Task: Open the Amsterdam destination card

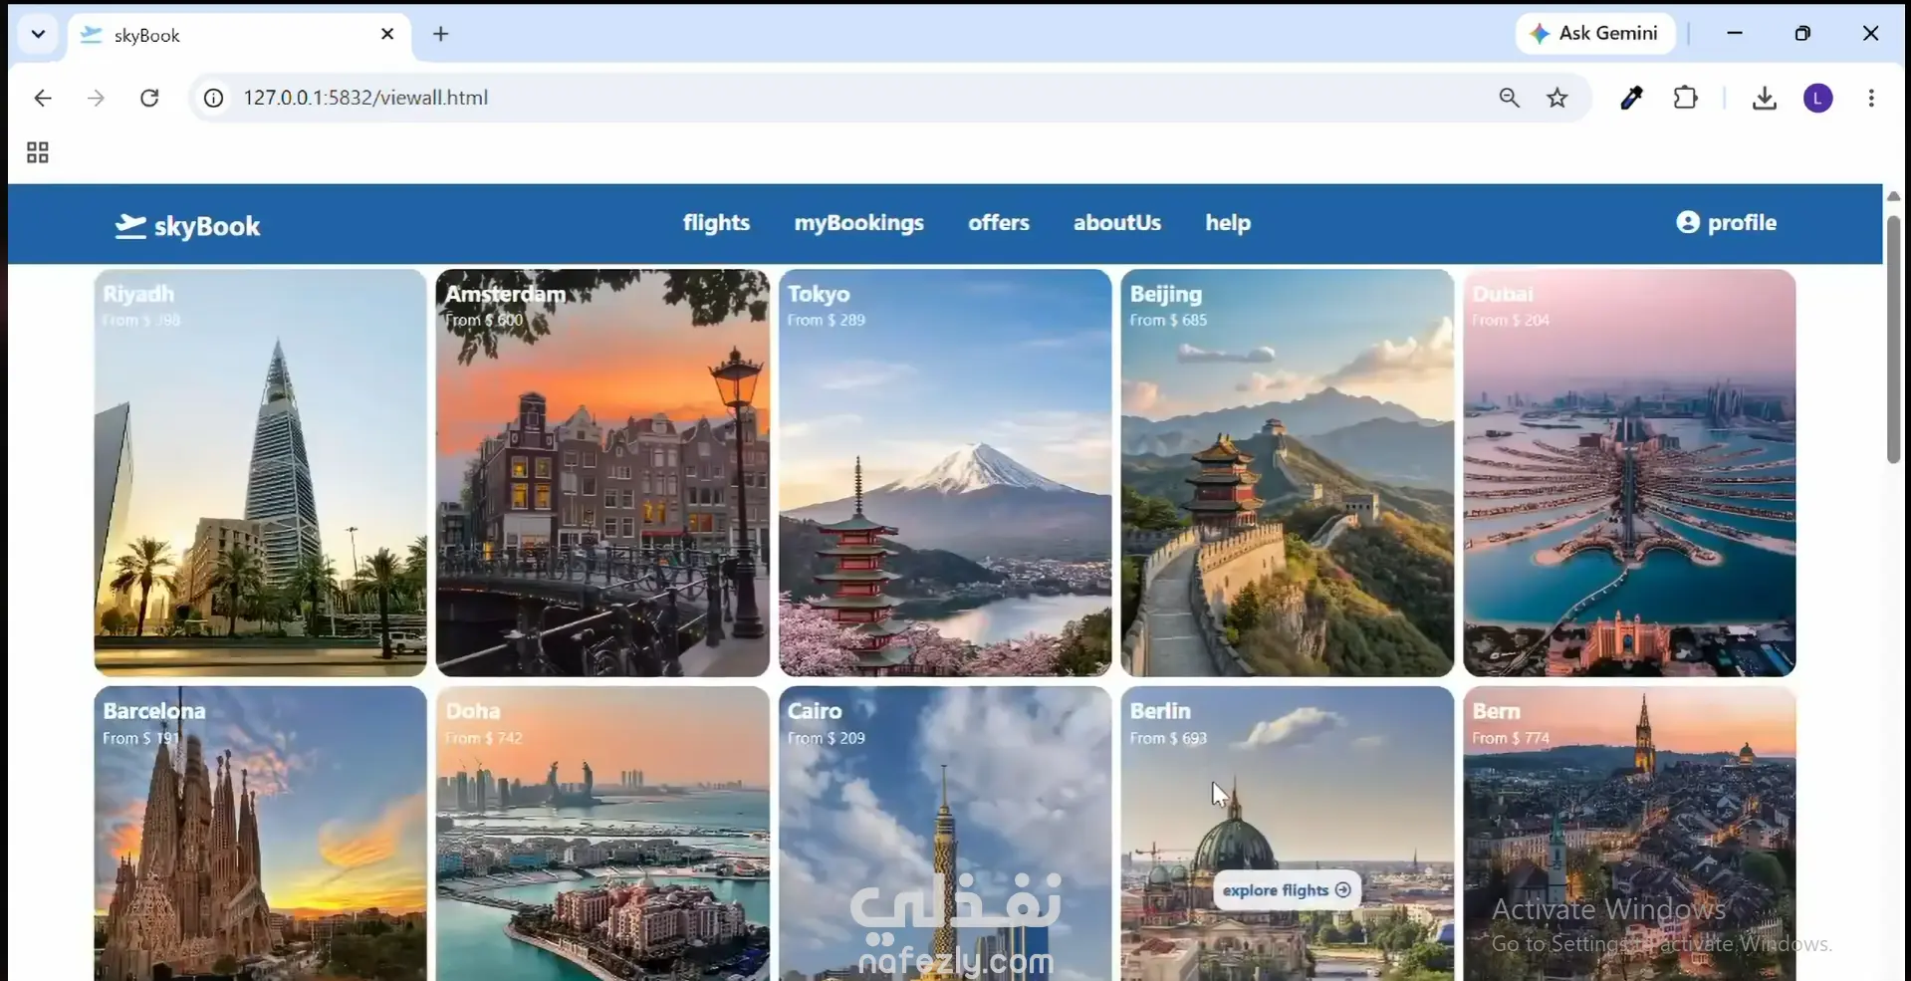Action: point(602,473)
